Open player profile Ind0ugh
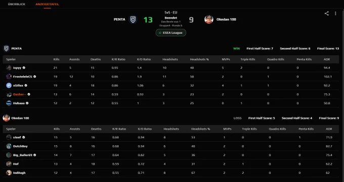Image resolution: width=344 pixels, height=182 pixels. point(19,173)
